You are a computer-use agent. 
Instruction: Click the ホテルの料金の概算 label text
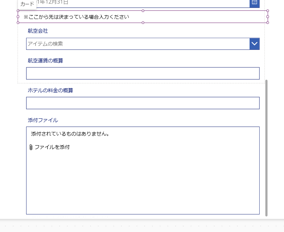coord(50,90)
